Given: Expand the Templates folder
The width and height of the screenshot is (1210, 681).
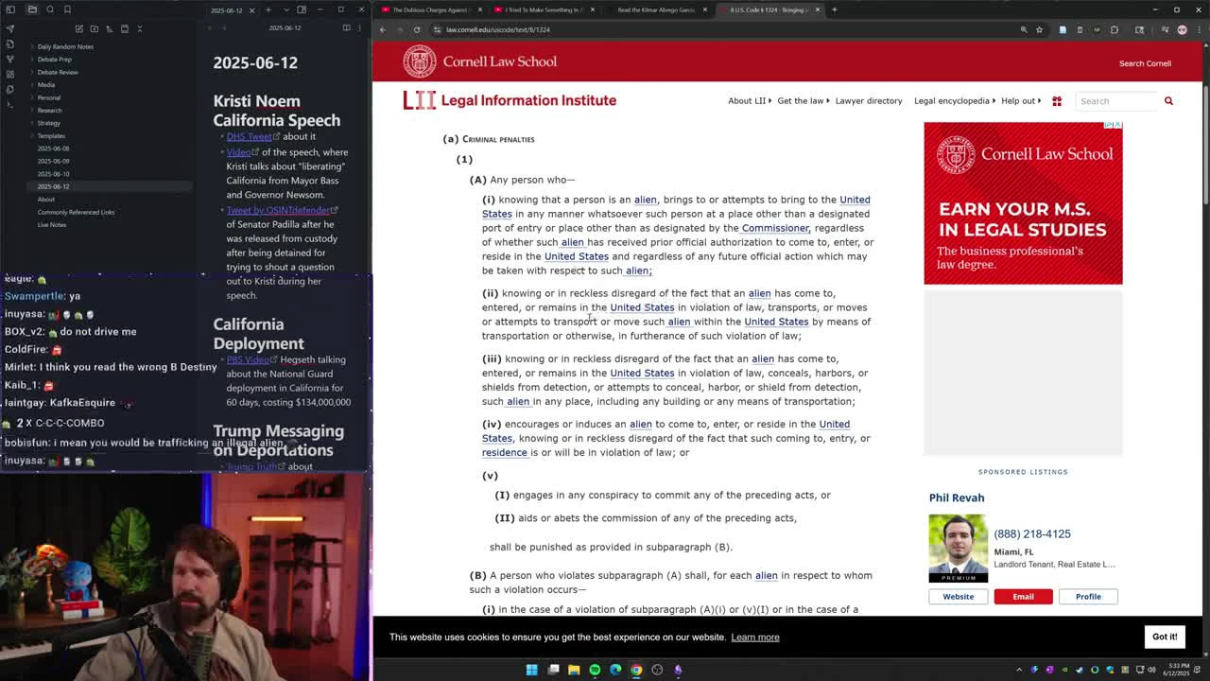Looking at the screenshot, I should [x=51, y=136].
